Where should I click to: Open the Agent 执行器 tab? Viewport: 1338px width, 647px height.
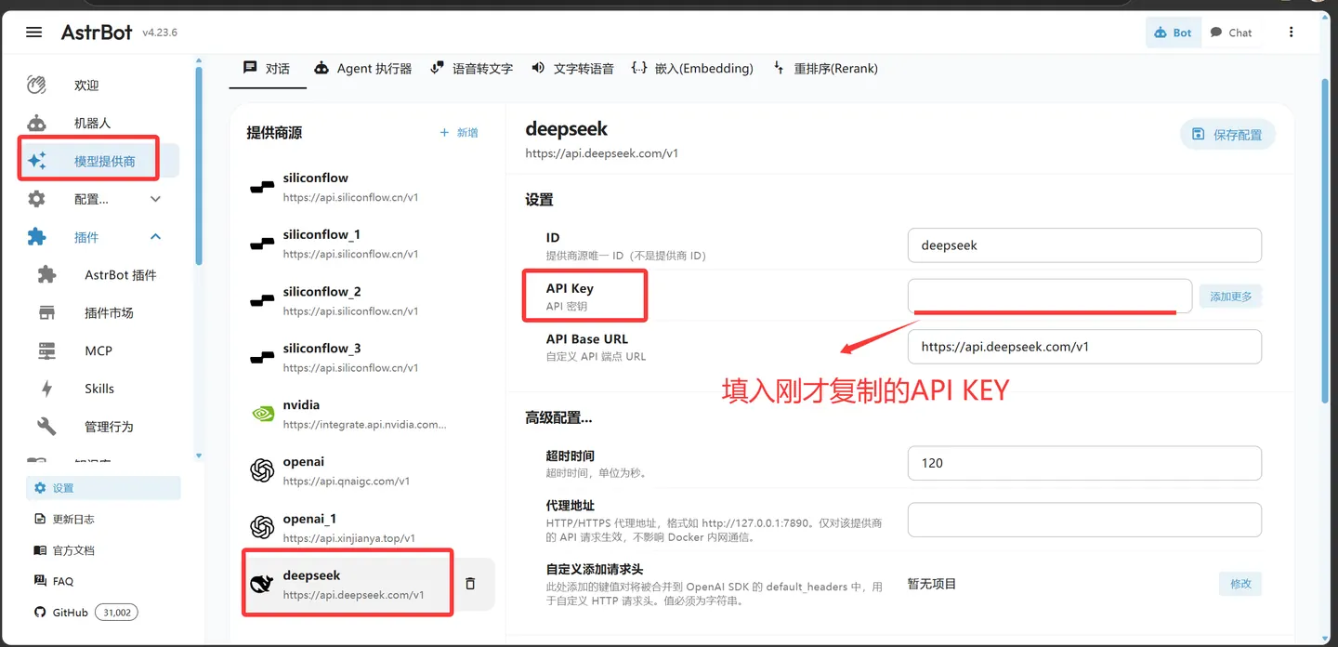point(363,68)
